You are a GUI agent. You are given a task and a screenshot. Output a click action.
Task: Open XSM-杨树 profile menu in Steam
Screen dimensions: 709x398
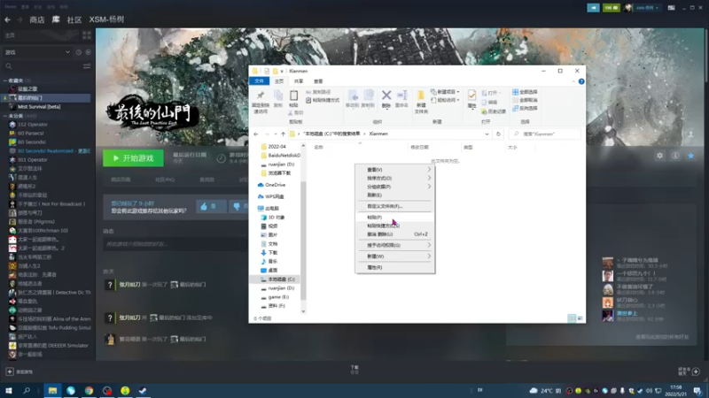[x=106, y=19]
